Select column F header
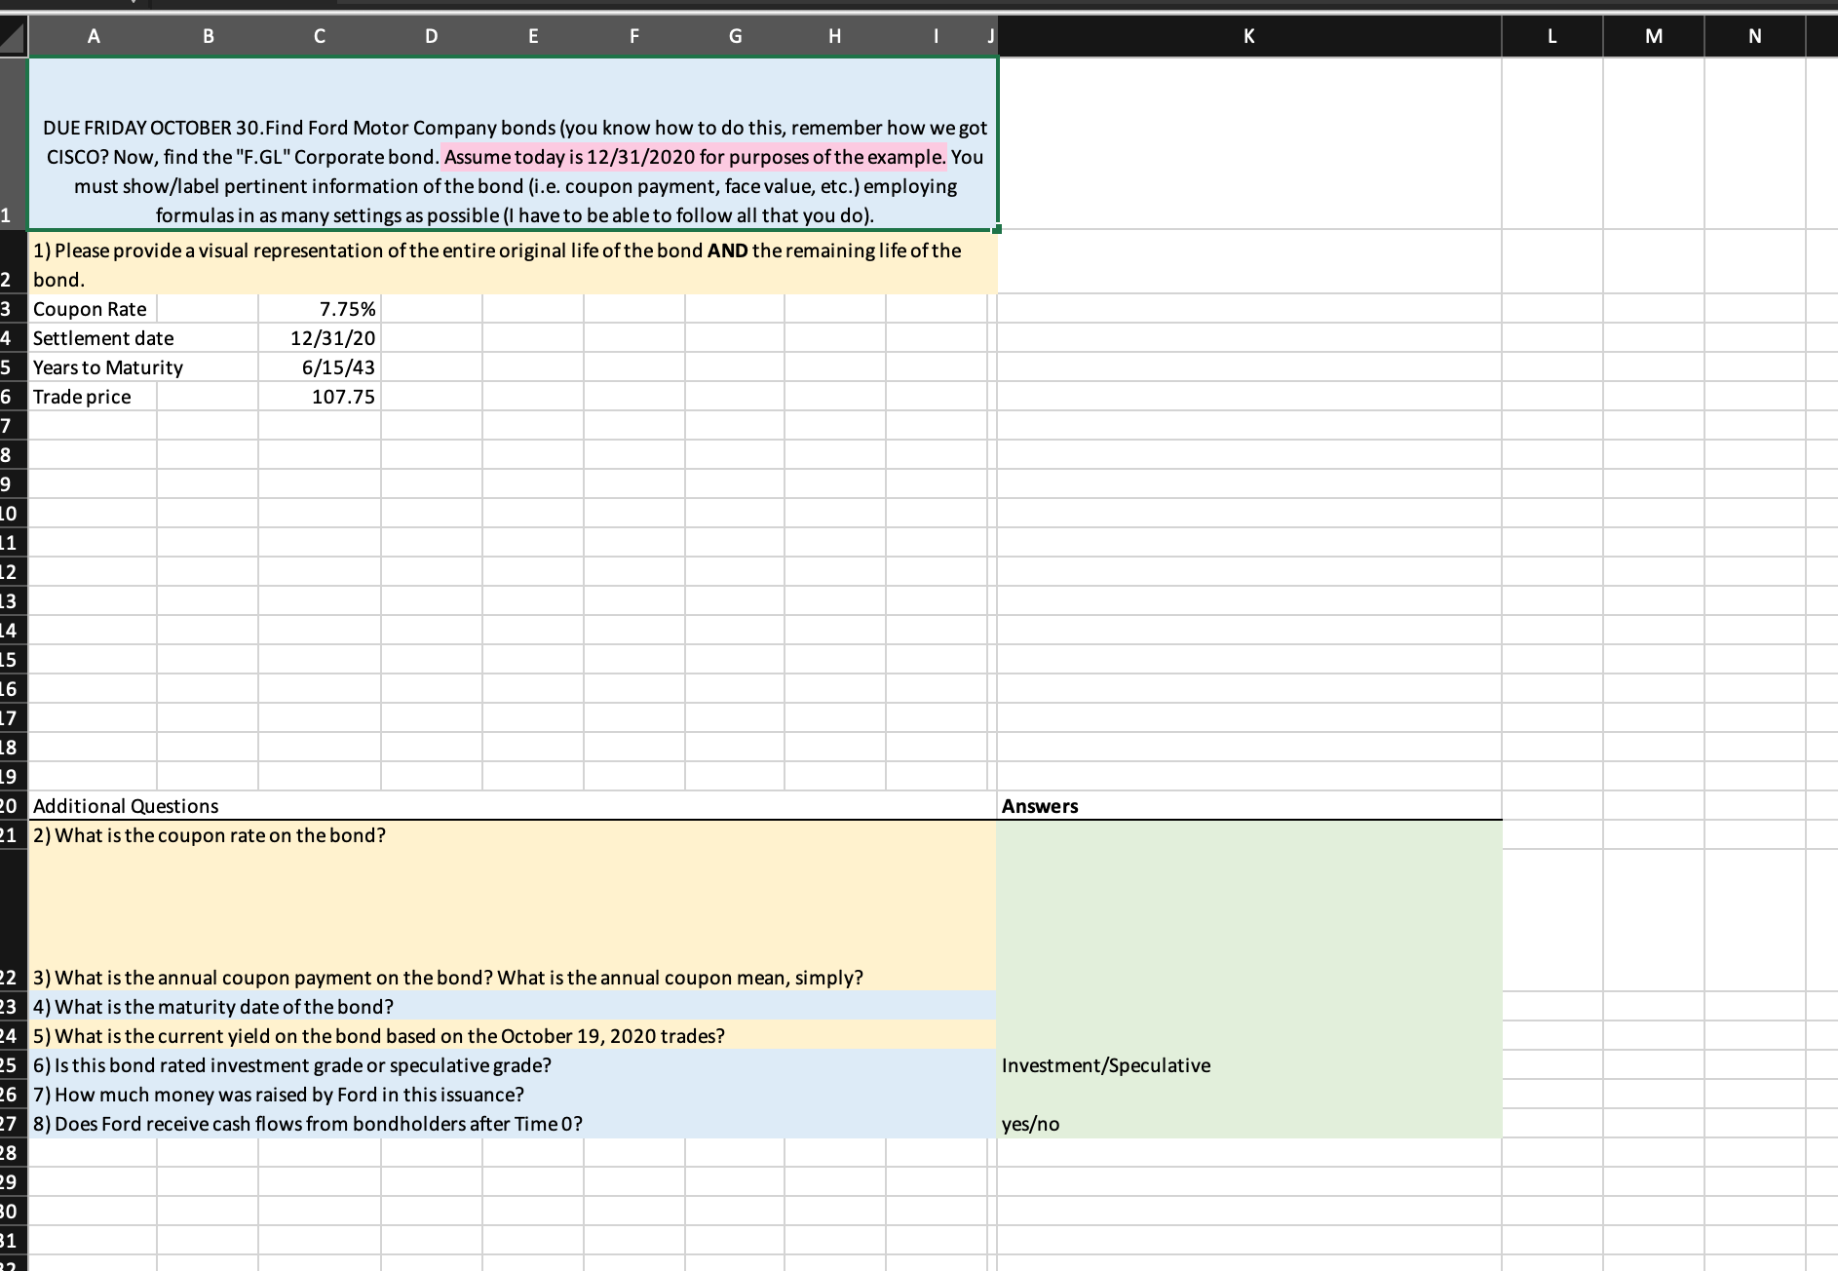Screen dimensions: 1838x1271 [x=634, y=36]
